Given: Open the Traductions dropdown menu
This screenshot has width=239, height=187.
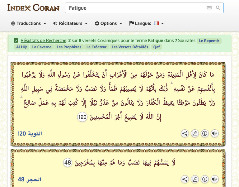Looking at the screenshot, I should point(29,23).
